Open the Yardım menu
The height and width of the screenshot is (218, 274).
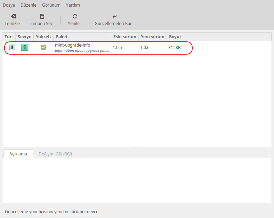[x=73, y=5]
